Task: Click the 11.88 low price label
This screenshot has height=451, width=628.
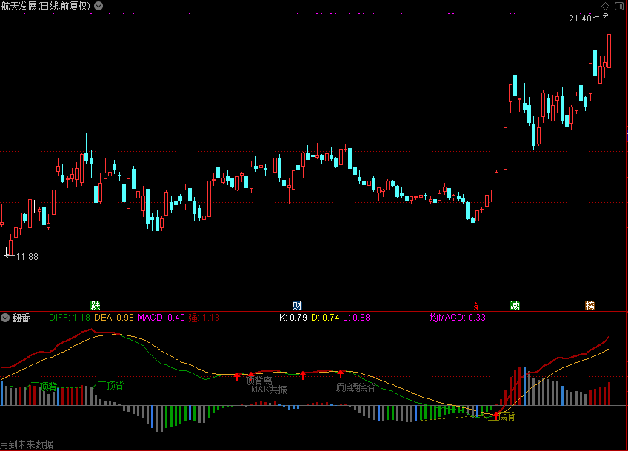Action: 27,256
